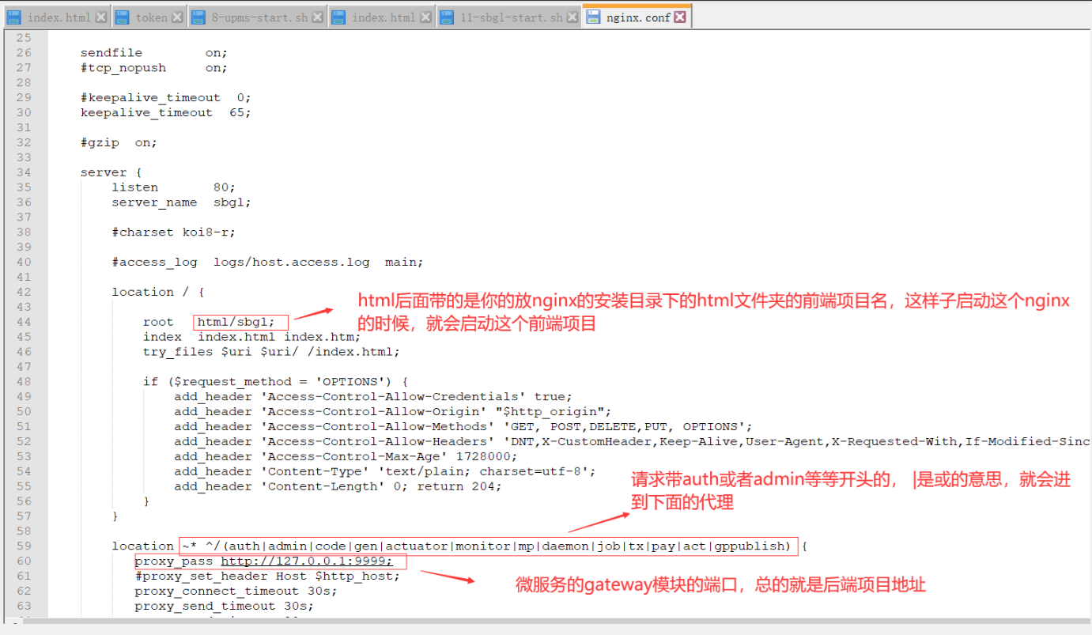Click the save-state icon on token tab
Image resolution: width=1092 pixels, height=635 pixels.
coord(123,17)
